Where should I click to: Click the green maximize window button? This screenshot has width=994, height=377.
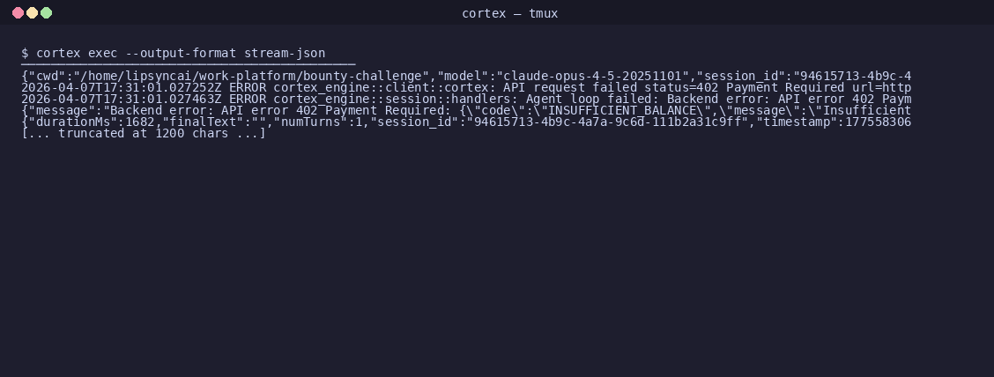(47, 12)
